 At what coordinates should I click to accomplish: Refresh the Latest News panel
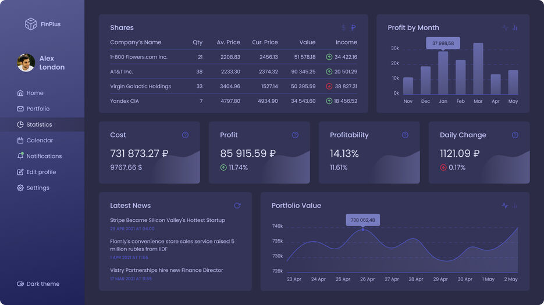pyautogui.click(x=237, y=206)
